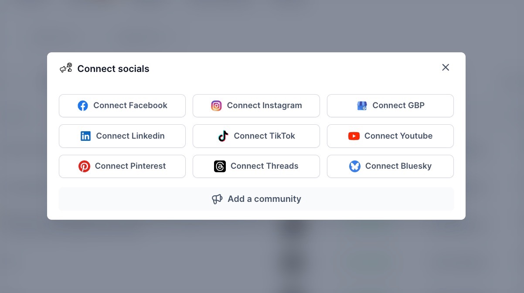Select the Connect GBP option
The image size is (524, 293).
[x=390, y=106]
